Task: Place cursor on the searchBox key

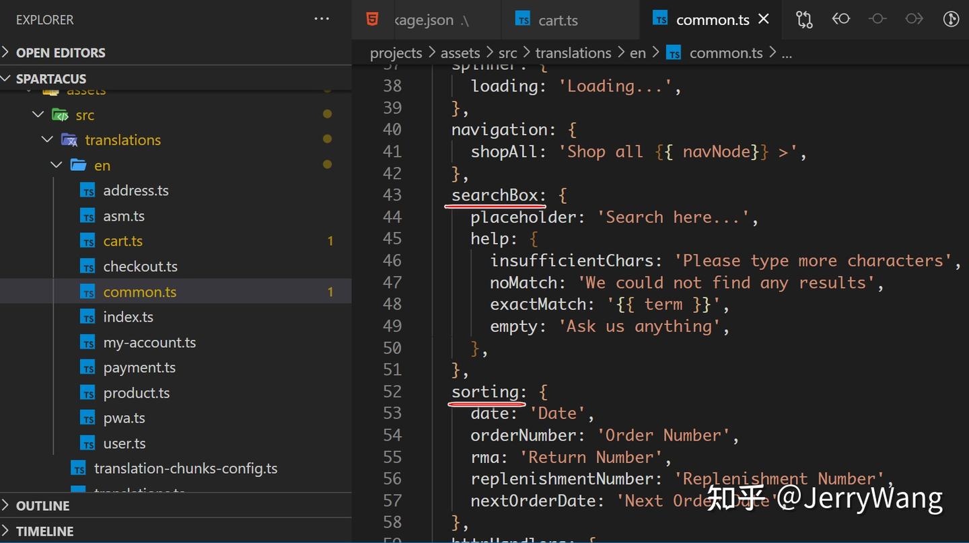Action: point(495,195)
